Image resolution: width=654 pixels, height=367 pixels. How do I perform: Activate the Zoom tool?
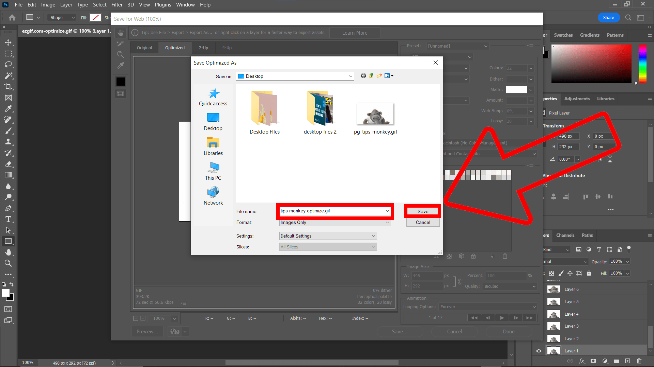click(9, 263)
